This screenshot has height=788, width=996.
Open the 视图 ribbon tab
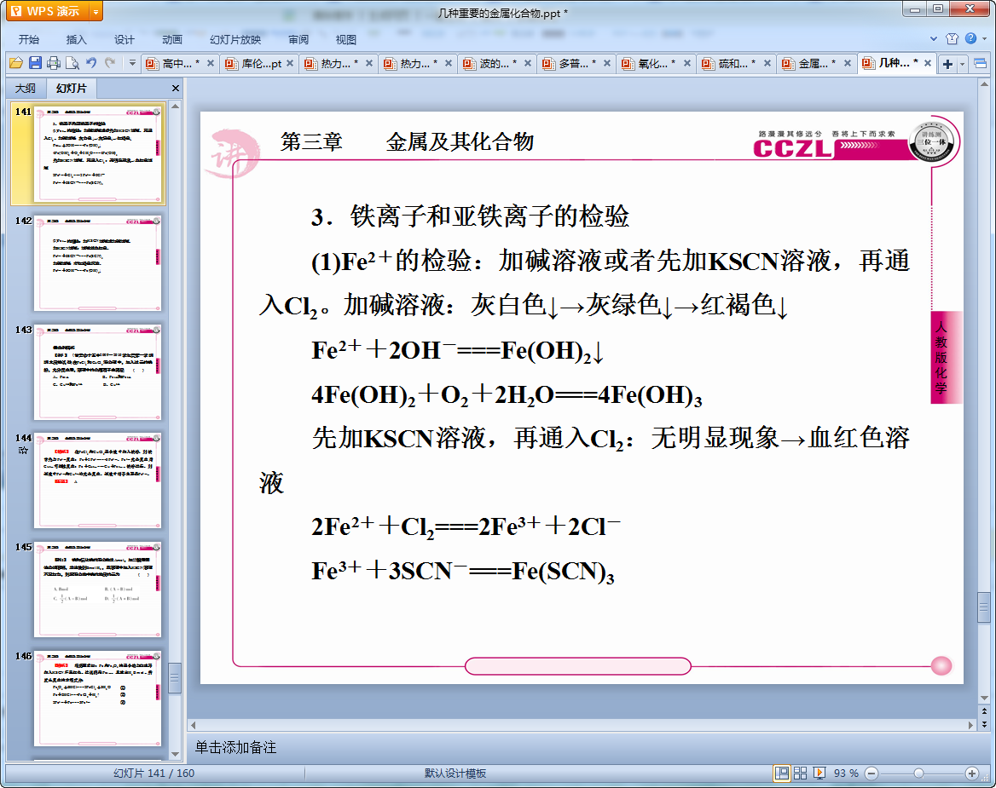345,39
